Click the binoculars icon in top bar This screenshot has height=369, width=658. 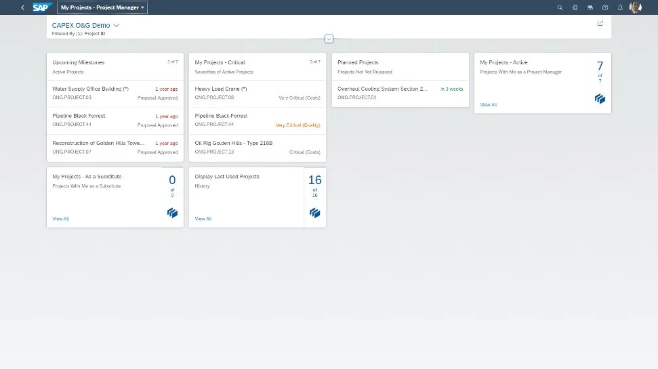[x=590, y=7]
